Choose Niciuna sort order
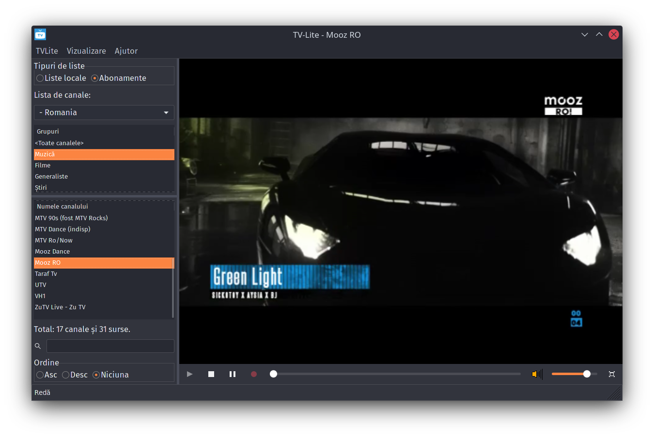Image resolution: width=654 pixels, height=438 pixels. coord(110,375)
